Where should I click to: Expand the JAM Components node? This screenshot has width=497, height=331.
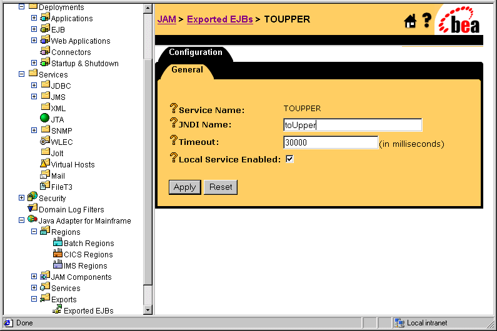pos(34,277)
